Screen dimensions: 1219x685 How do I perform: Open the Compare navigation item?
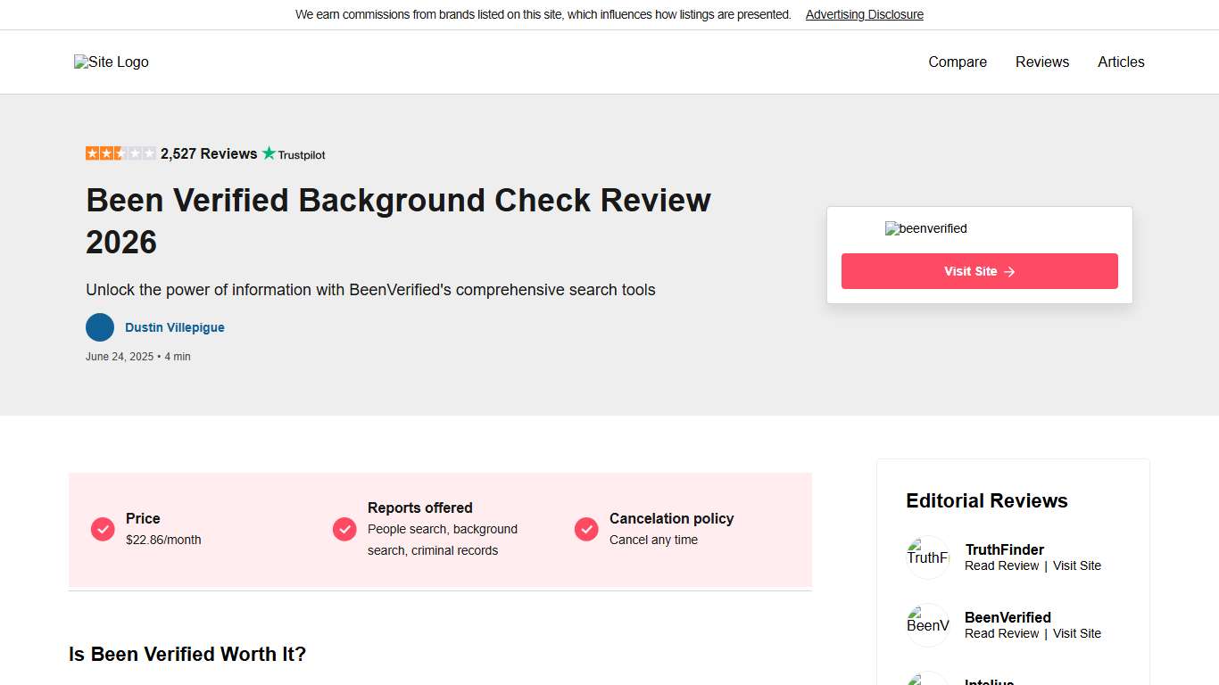pos(957,62)
